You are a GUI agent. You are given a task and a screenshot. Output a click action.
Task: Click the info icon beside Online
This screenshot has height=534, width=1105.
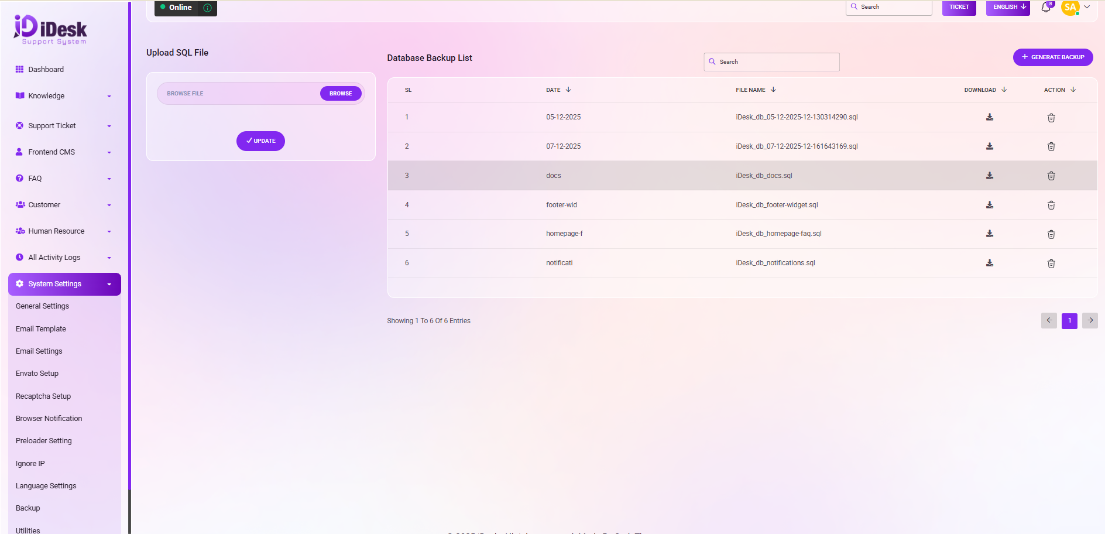click(207, 8)
